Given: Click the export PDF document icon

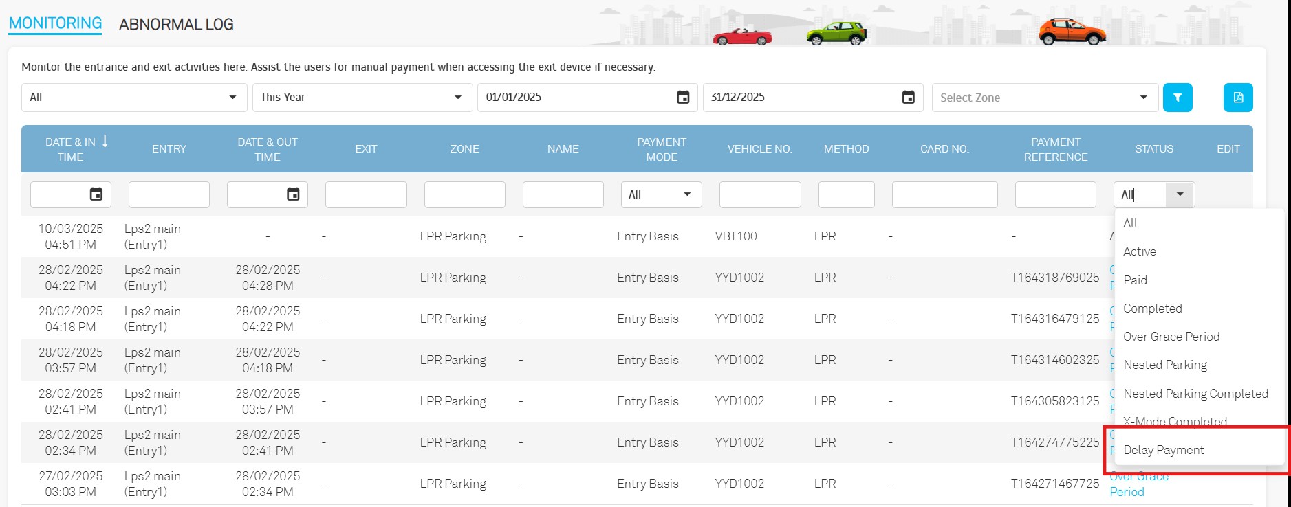Looking at the screenshot, I should click(1237, 98).
